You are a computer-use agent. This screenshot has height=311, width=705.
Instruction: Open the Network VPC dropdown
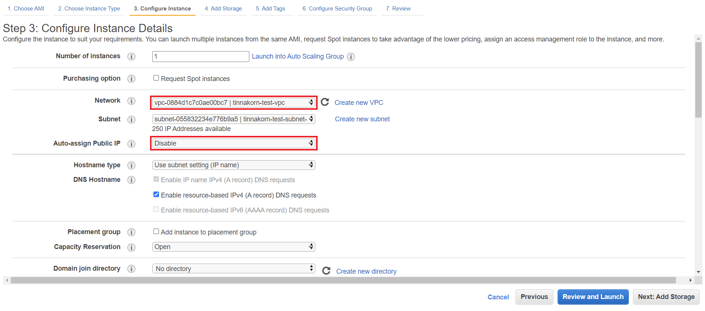(234, 103)
